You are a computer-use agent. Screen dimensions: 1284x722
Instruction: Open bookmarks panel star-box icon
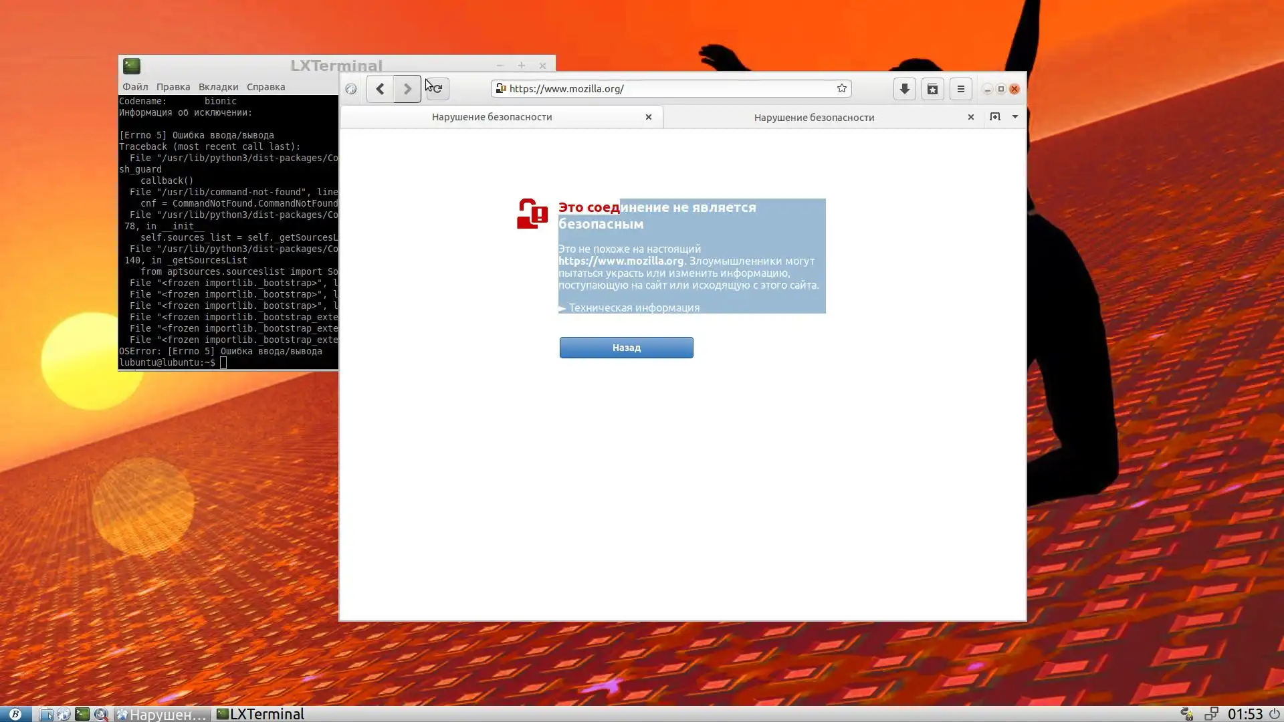(x=932, y=89)
